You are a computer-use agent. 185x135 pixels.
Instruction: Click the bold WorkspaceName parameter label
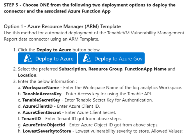tap(41, 88)
